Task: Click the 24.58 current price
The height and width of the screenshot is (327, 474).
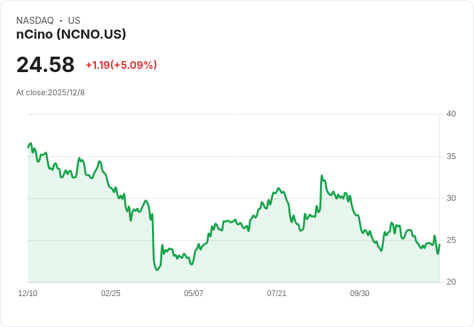Action: pos(45,64)
